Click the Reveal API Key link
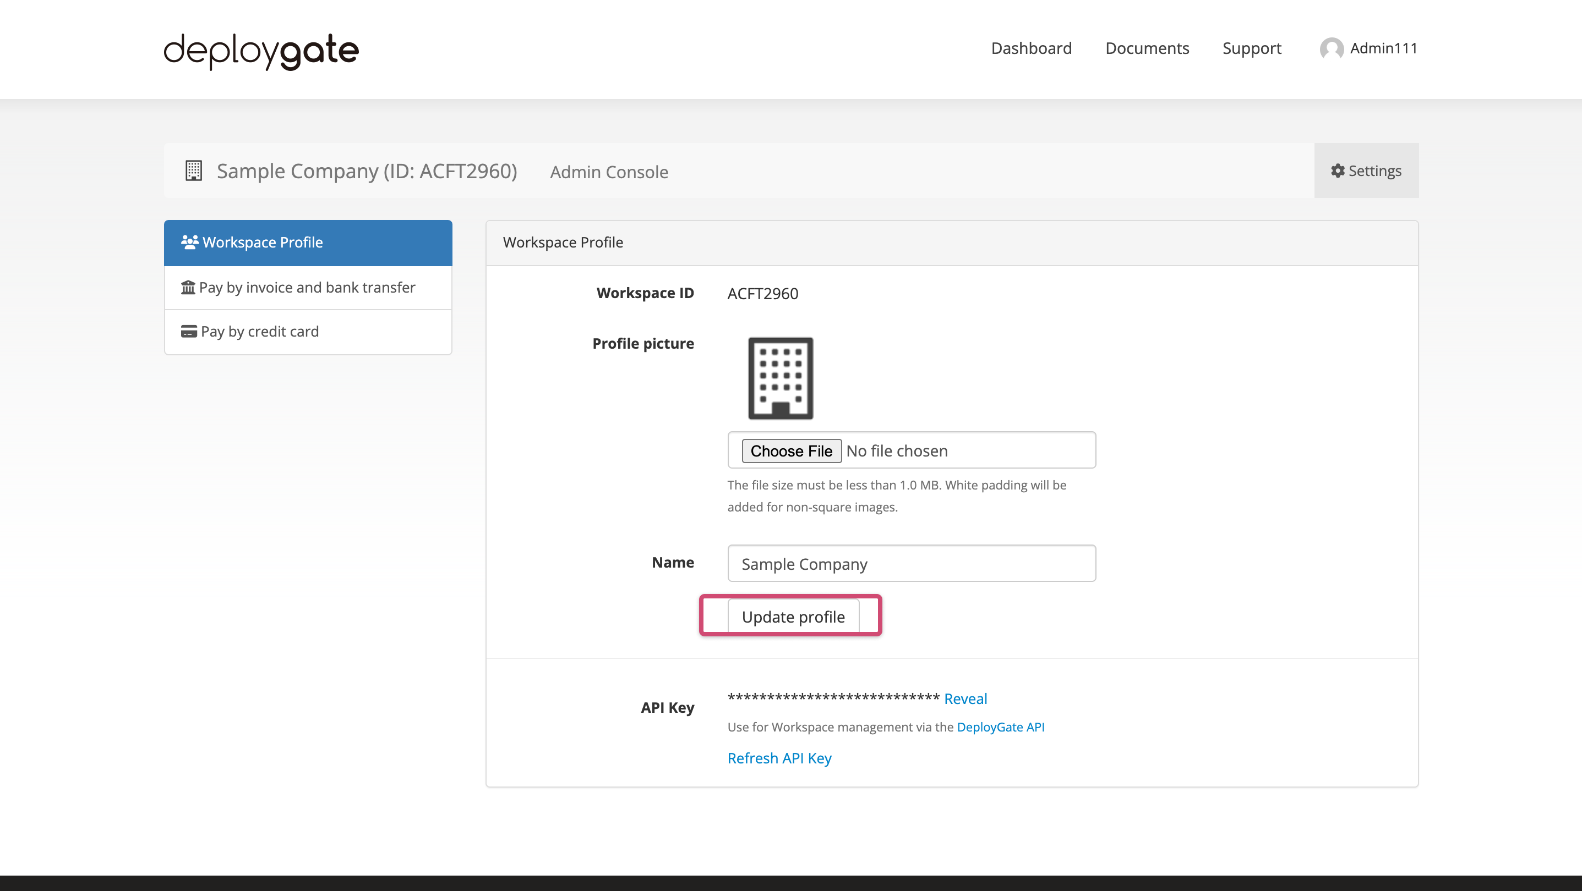This screenshot has height=891, width=1582. (x=965, y=698)
